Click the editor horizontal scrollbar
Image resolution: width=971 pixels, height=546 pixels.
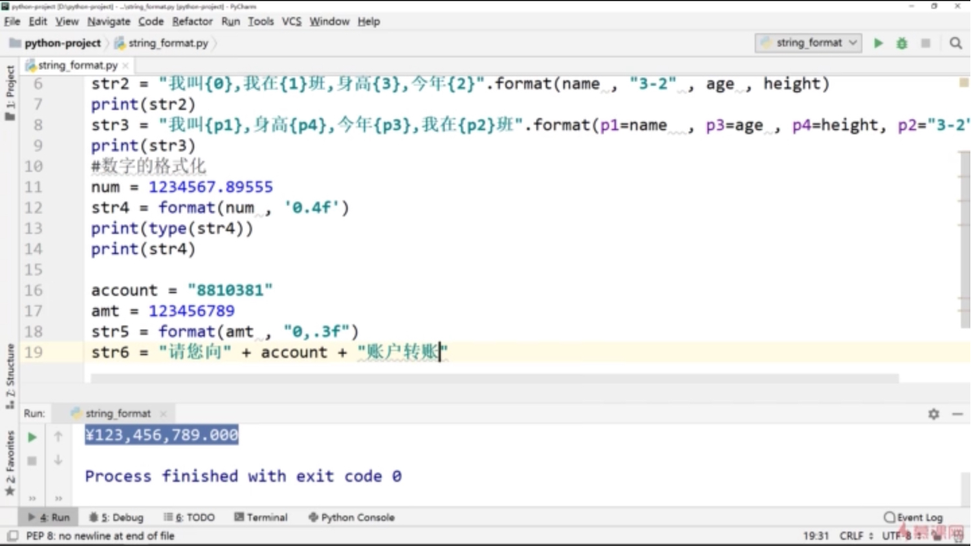point(494,378)
